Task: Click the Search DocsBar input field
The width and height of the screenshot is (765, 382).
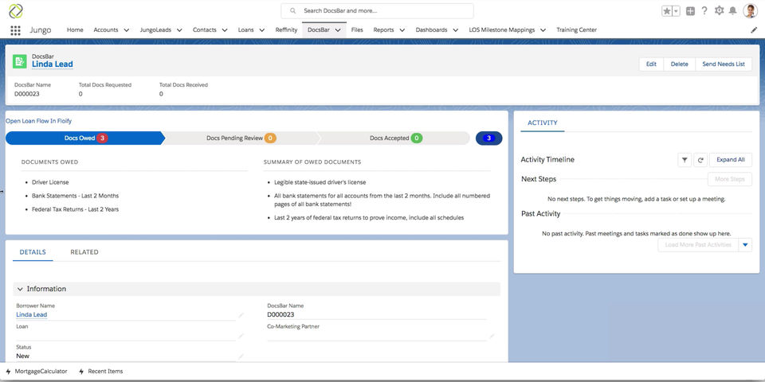Action: click(x=382, y=11)
